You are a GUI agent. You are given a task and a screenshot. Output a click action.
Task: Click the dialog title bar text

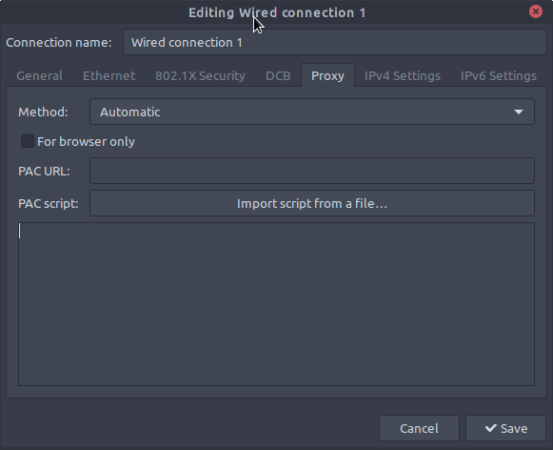(277, 12)
